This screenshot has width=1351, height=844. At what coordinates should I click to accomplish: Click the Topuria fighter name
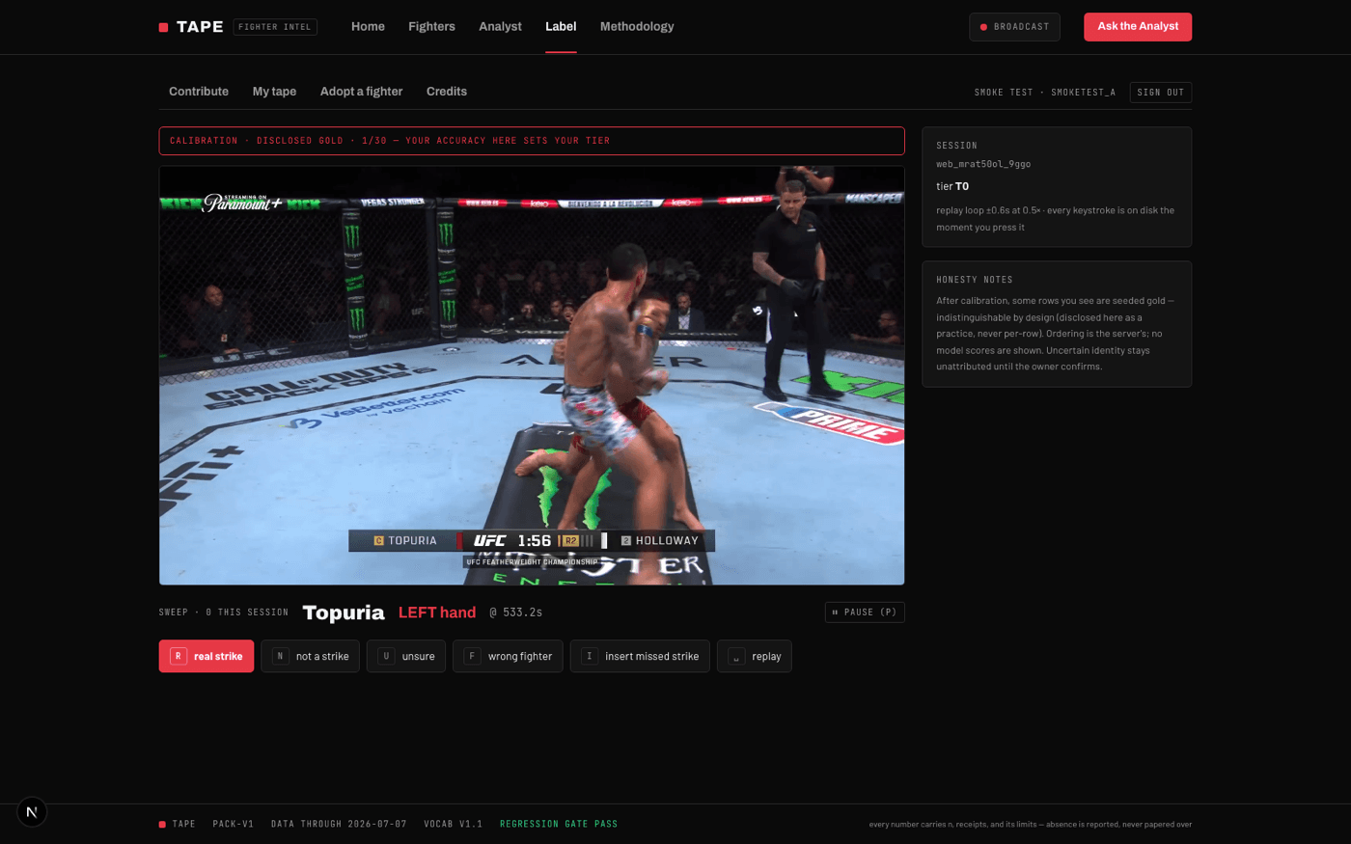coord(344,613)
